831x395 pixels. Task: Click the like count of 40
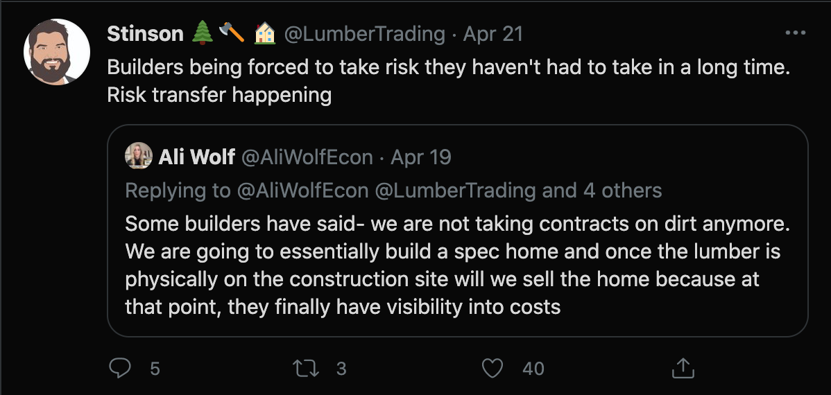click(x=533, y=369)
